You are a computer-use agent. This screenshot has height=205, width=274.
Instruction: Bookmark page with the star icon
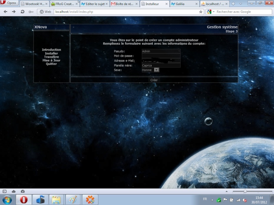[201, 12]
